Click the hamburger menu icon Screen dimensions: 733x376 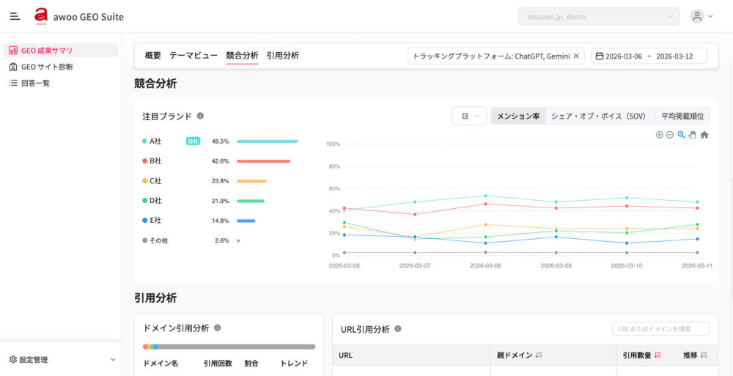point(15,16)
